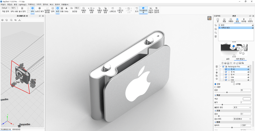Delete the selected HDR pin with trash icon
The image size is (255, 131).
tap(217, 67)
